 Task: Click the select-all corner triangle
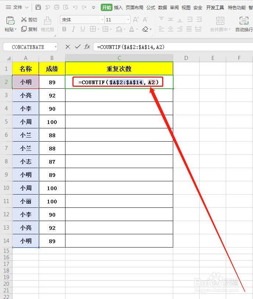tap(8, 58)
